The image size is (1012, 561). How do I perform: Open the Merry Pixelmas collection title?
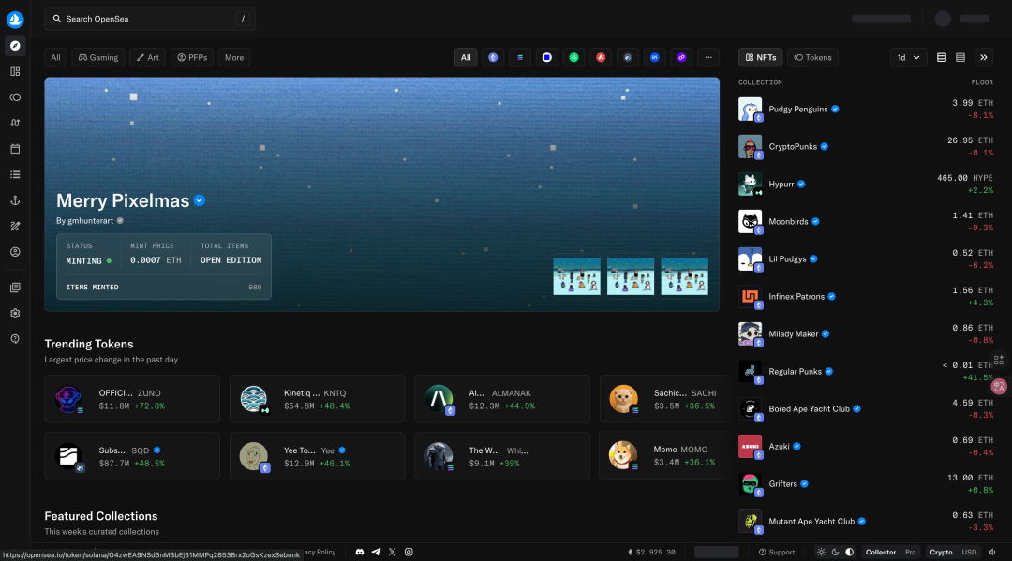[x=123, y=200]
